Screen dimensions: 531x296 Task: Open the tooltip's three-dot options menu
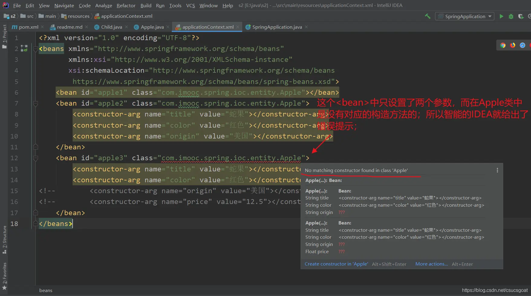tap(497, 170)
